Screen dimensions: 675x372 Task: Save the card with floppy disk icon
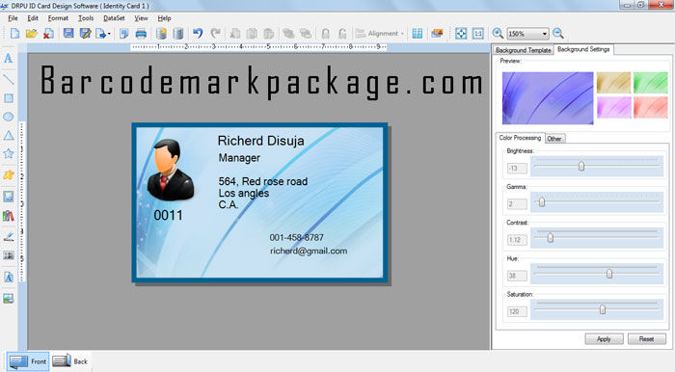click(x=68, y=33)
